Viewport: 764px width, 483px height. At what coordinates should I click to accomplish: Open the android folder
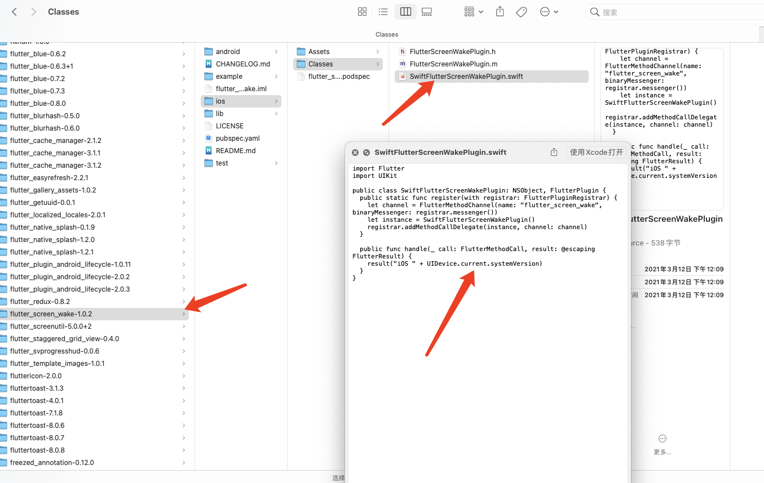pos(241,52)
